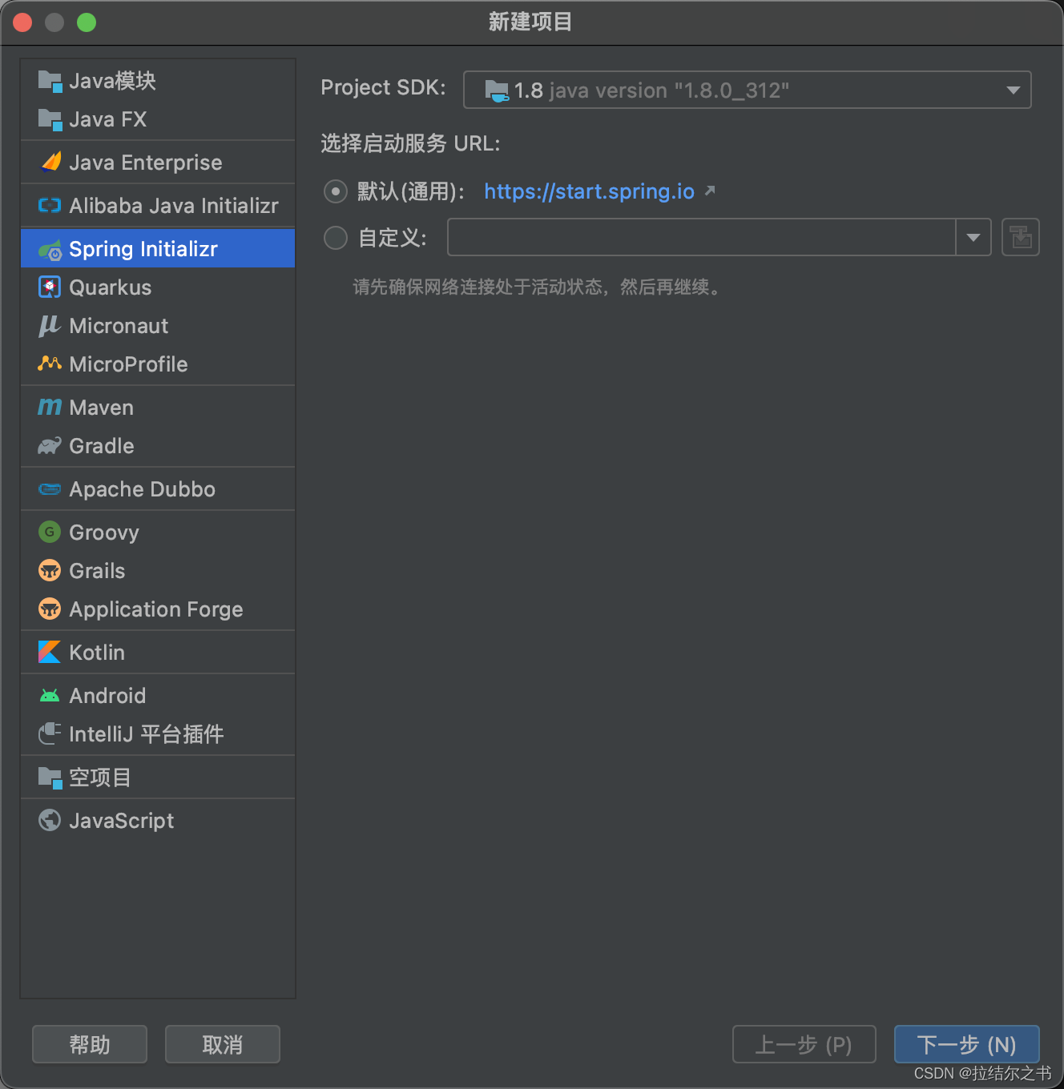Click the JavaScript globe icon
1064x1089 pixels.
(x=50, y=820)
